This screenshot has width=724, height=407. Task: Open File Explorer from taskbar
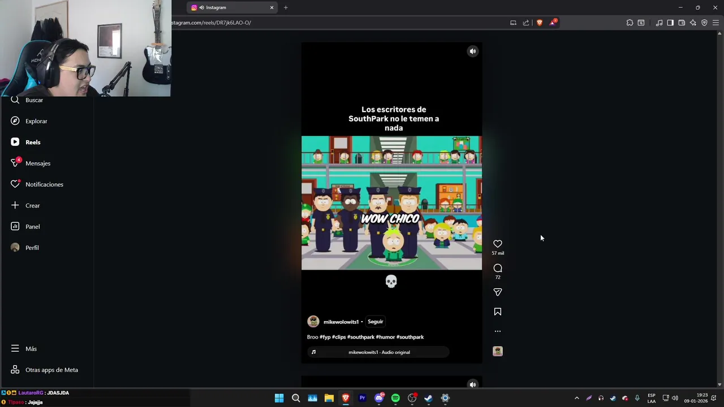click(329, 398)
